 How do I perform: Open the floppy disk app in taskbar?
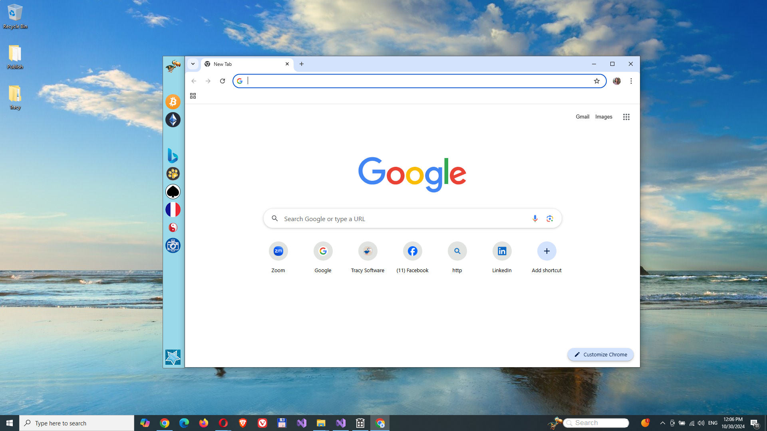coord(282,423)
